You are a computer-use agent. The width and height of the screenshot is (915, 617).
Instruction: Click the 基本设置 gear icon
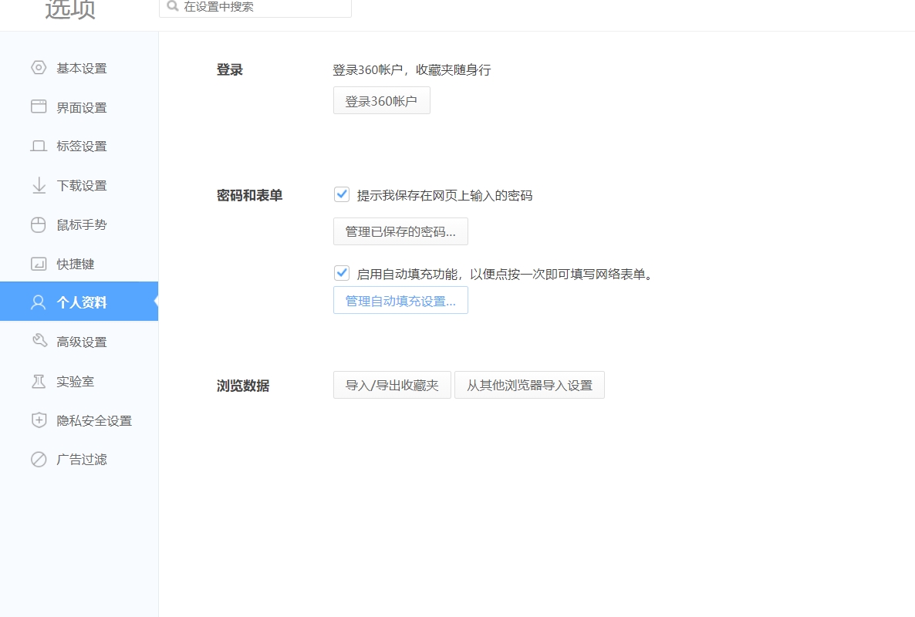39,68
